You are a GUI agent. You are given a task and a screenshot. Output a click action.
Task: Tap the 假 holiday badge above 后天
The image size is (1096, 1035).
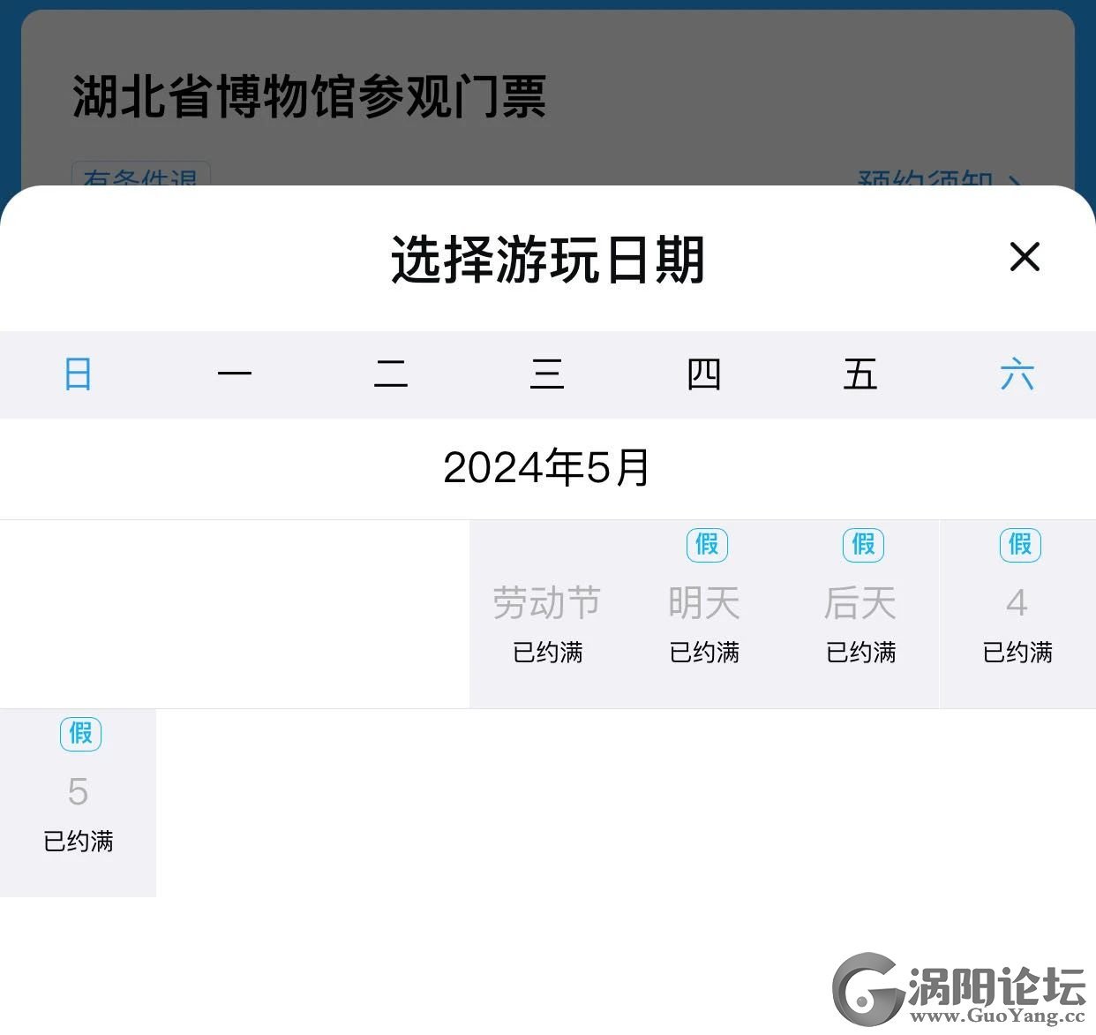tap(864, 545)
